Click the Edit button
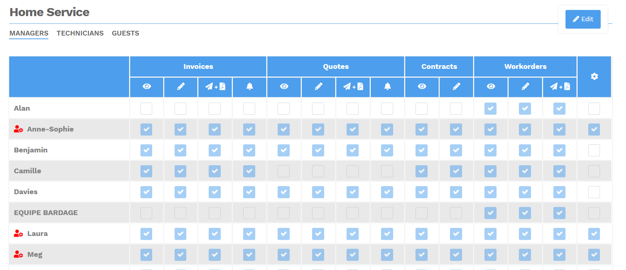Image resolution: width=626 pixels, height=270 pixels. pos(583,19)
